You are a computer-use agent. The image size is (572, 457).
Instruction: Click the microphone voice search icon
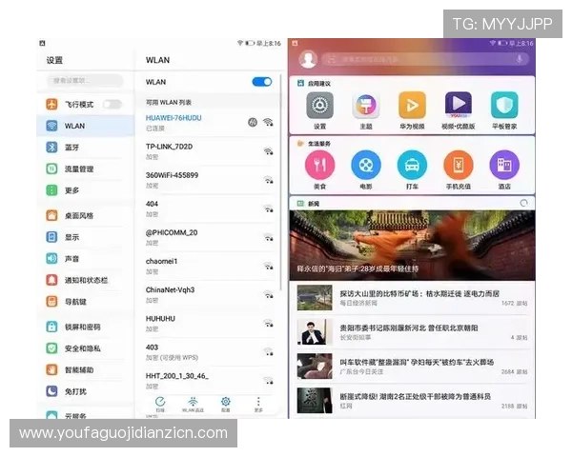[520, 59]
